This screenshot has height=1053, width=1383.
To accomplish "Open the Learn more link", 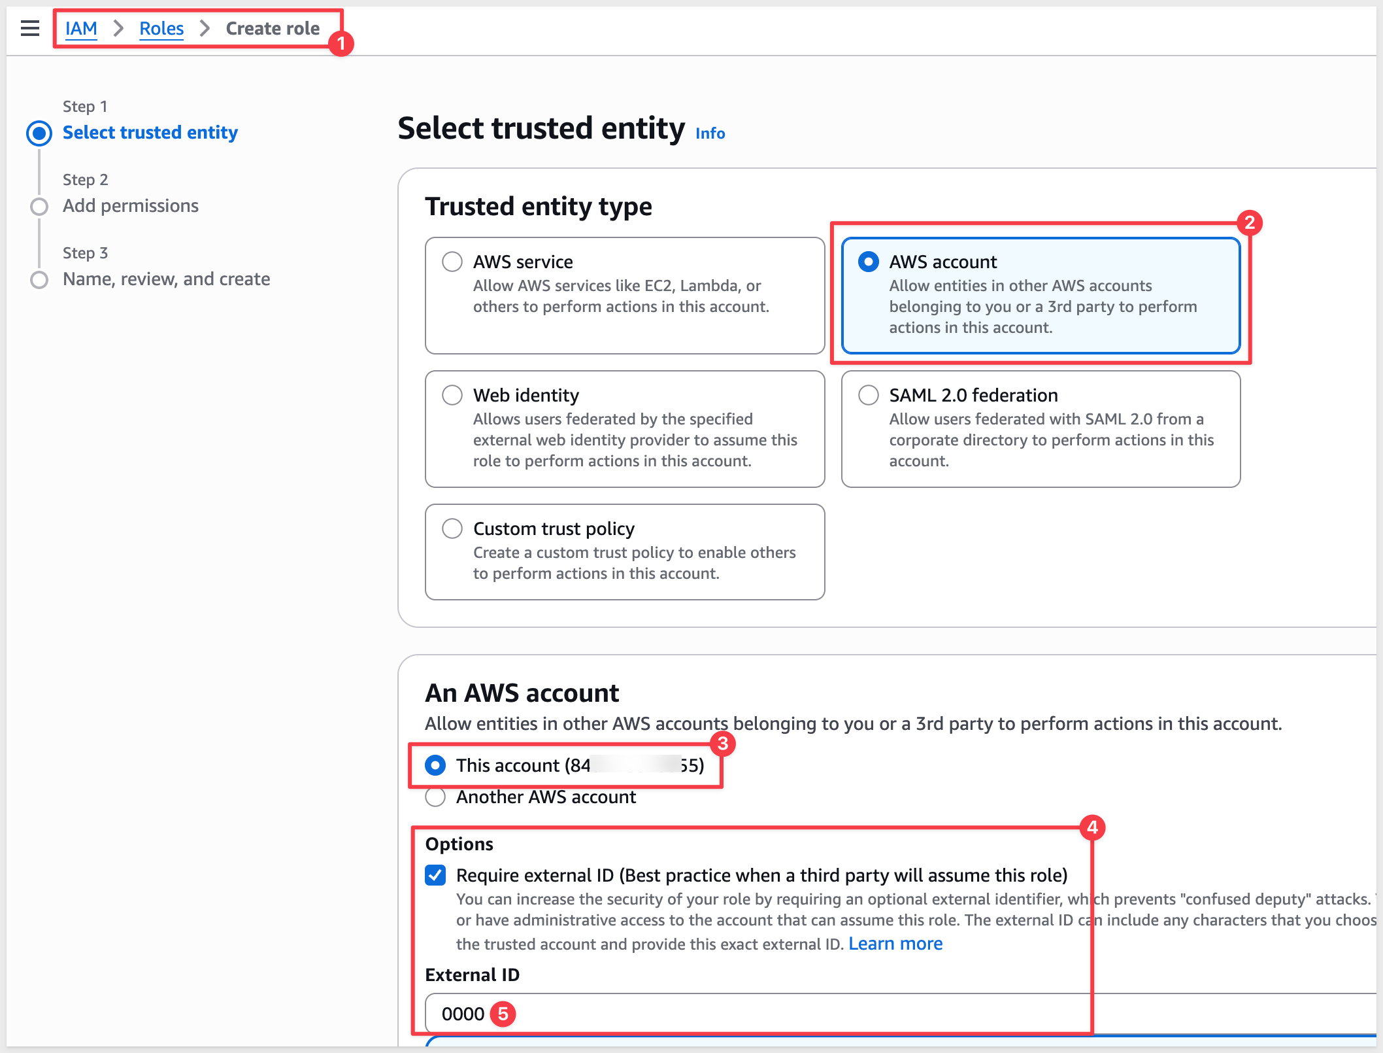I will tap(895, 943).
